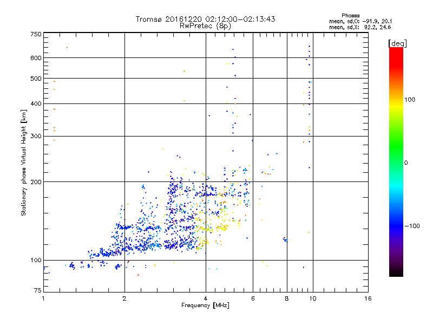Click the Phases header text
This screenshot has height=325, width=433.
click(350, 16)
